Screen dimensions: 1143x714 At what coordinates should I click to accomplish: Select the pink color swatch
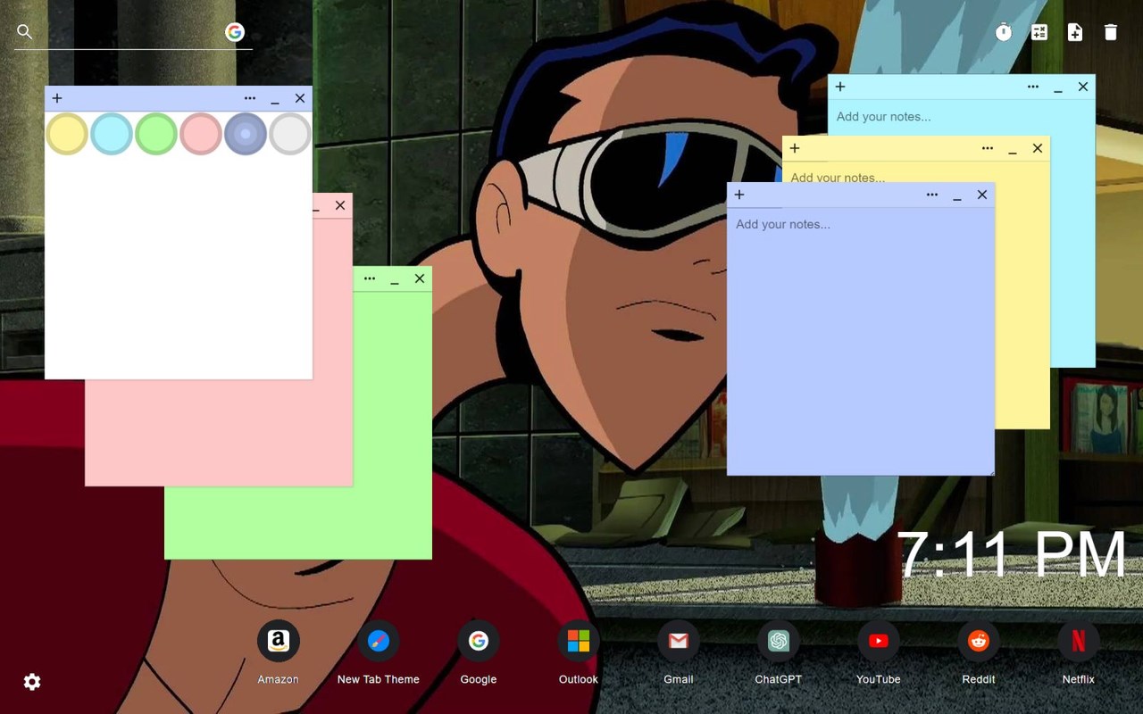pyautogui.click(x=201, y=134)
